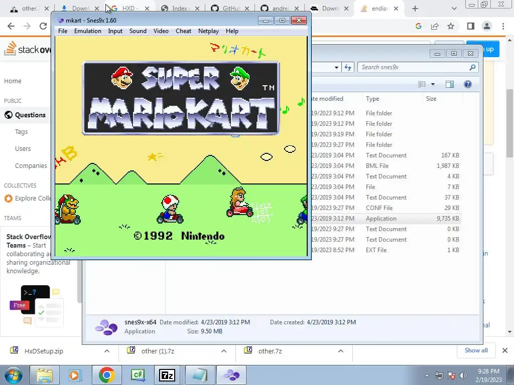Open the Emulation menu in Snes9x
This screenshot has height=385, width=514.
click(87, 31)
